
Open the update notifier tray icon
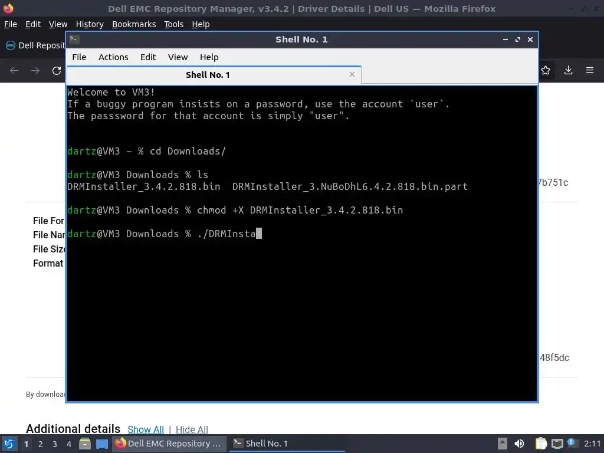(x=572, y=443)
